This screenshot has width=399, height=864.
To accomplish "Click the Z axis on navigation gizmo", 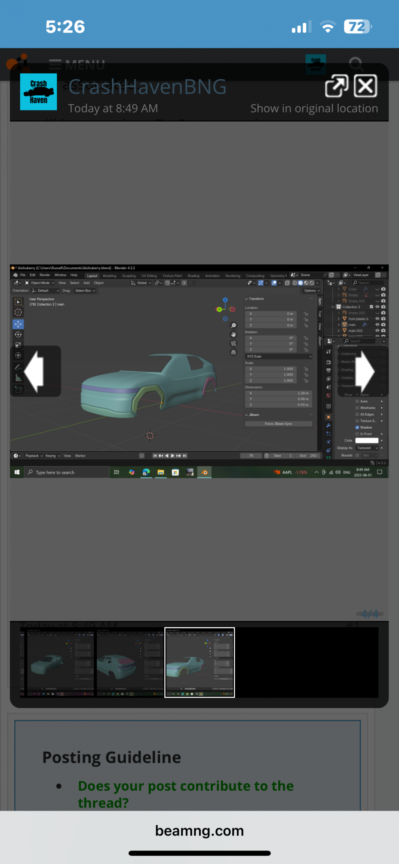I will point(225,300).
